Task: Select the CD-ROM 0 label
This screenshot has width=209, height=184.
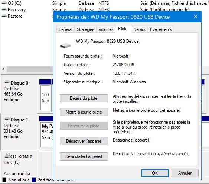Action: pyautogui.click(x=21, y=156)
